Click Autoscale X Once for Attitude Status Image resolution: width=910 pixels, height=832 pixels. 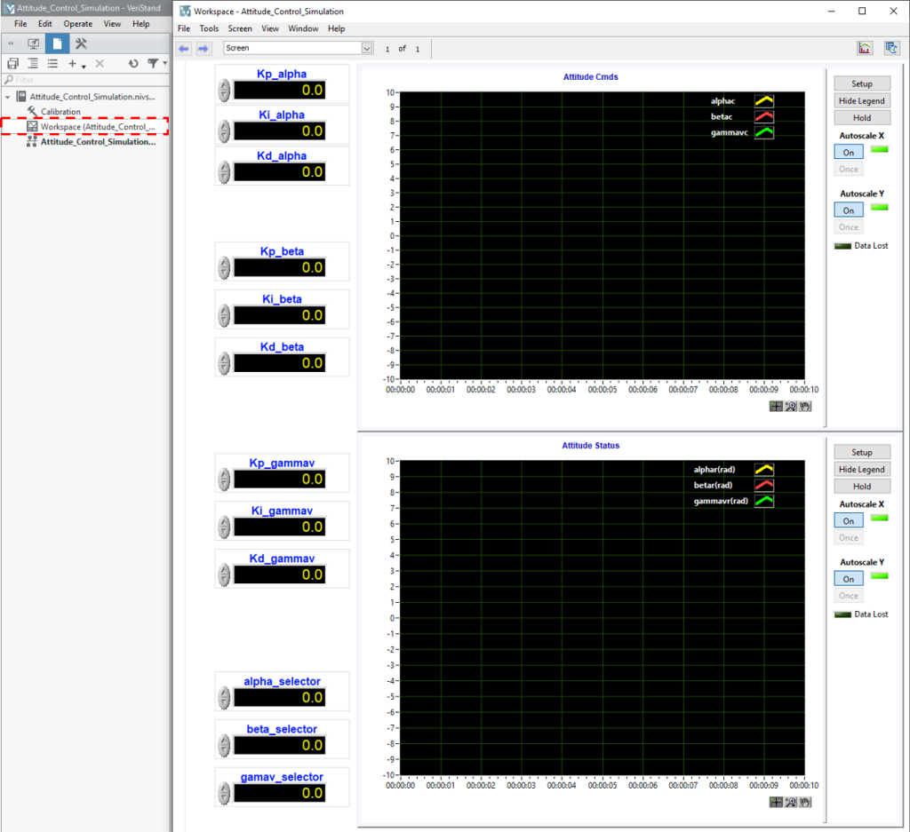[849, 538]
